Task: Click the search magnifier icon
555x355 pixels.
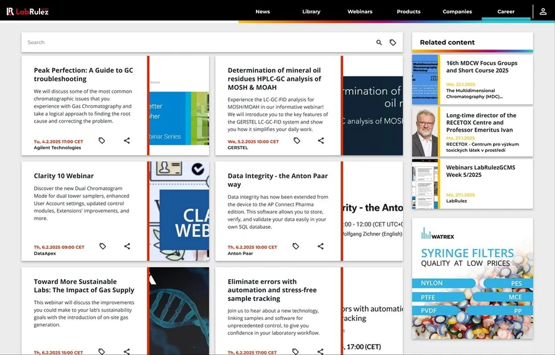Action: (x=379, y=43)
